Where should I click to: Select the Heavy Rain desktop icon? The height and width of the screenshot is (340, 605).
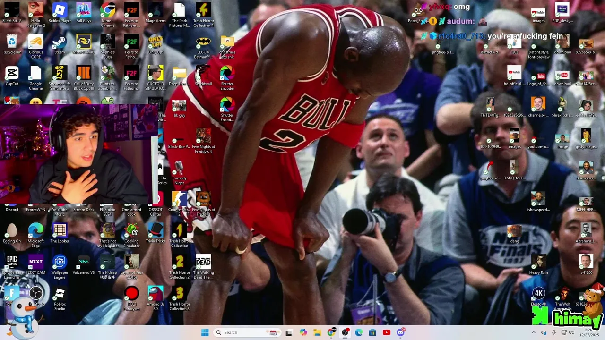click(x=538, y=265)
